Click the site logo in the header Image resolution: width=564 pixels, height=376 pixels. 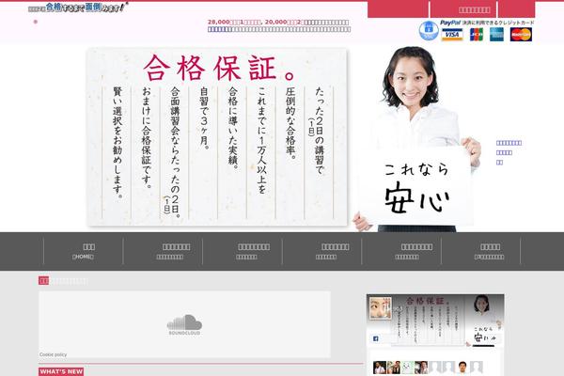click(78, 8)
